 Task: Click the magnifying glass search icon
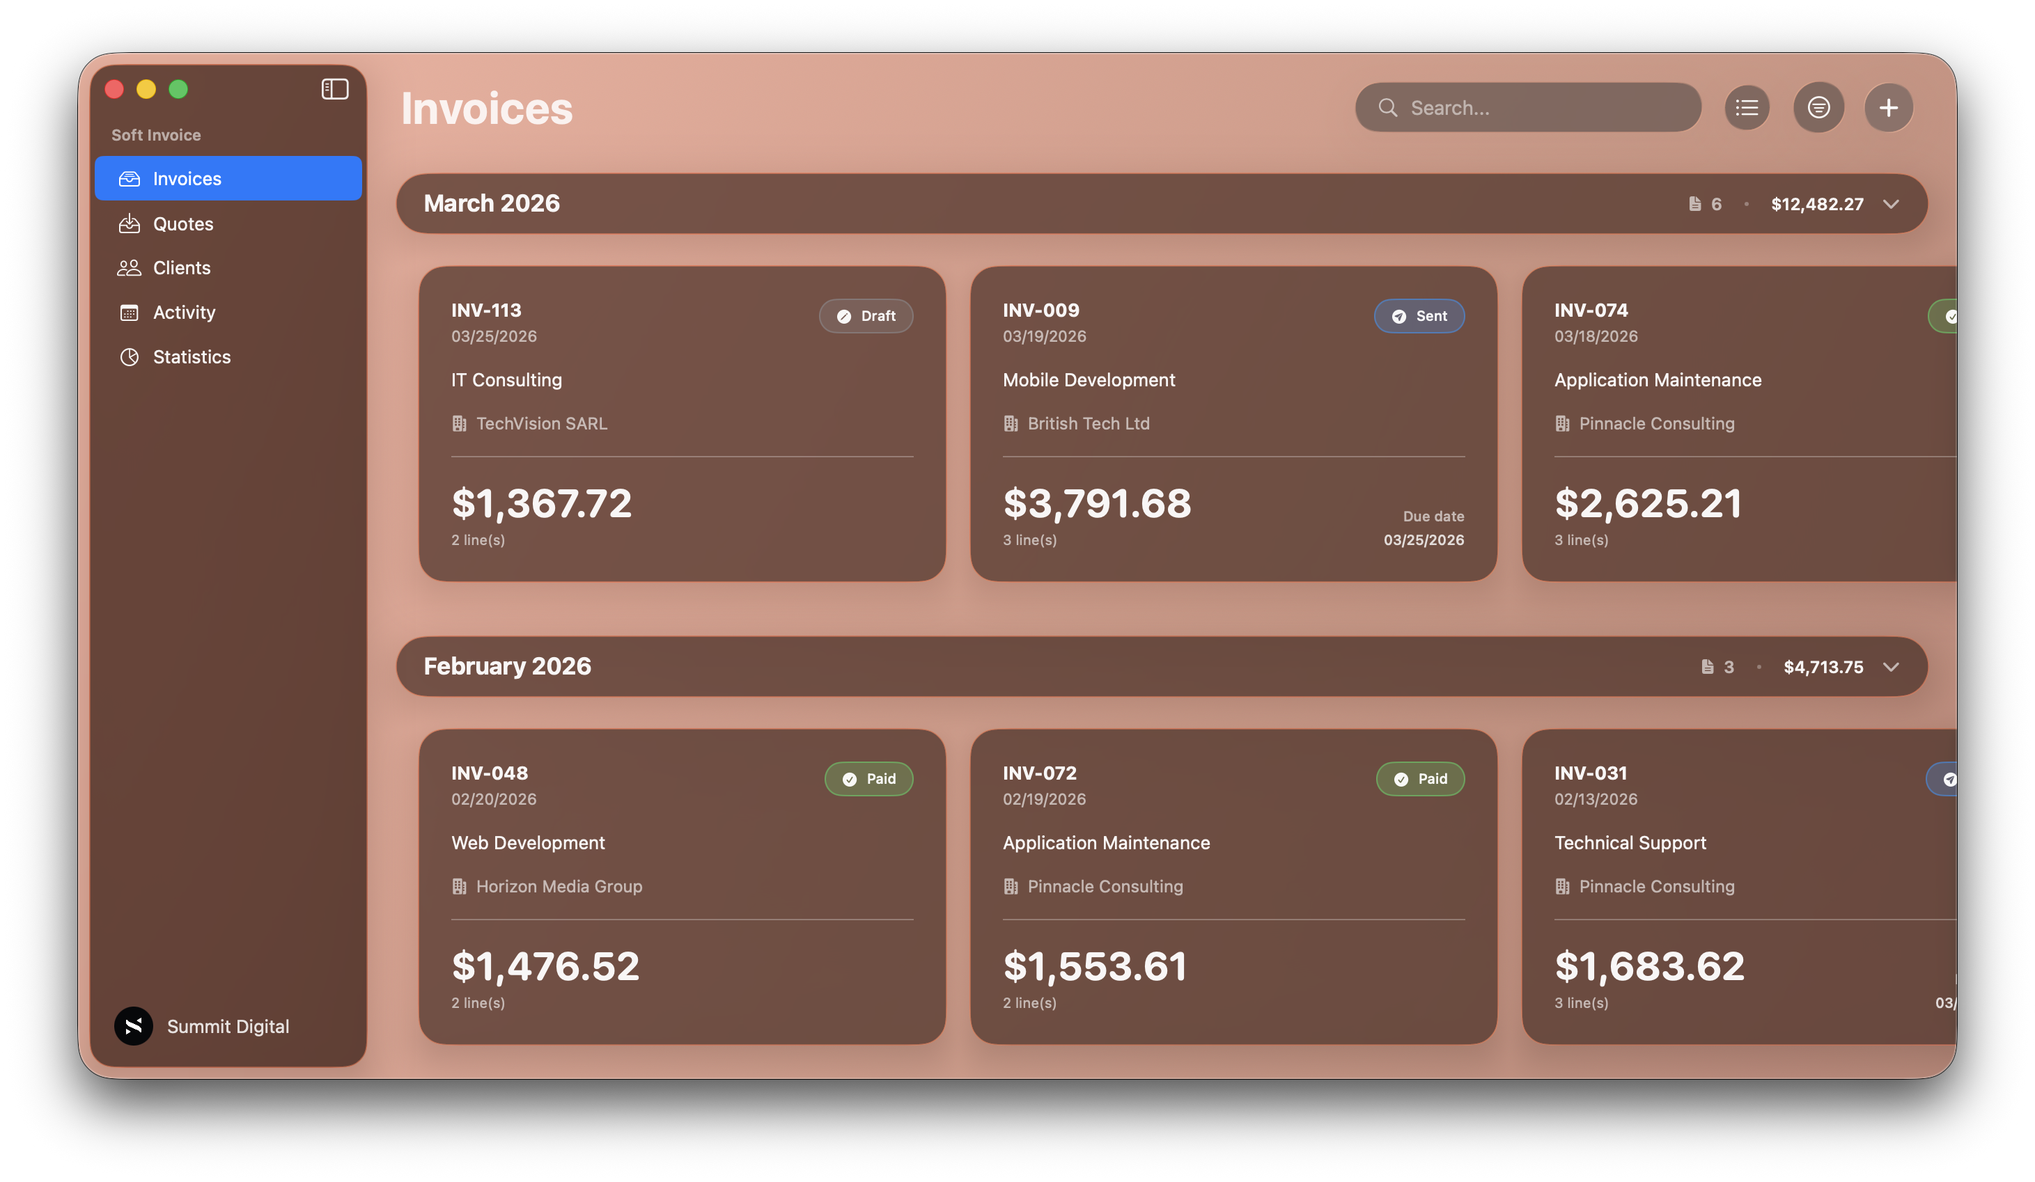point(1387,107)
